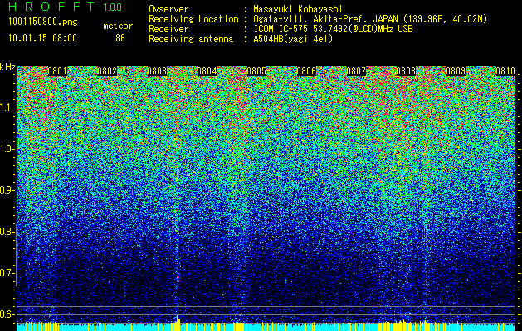Click the antenna A504HB(yagi 4el) text

(x=293, y=39)
